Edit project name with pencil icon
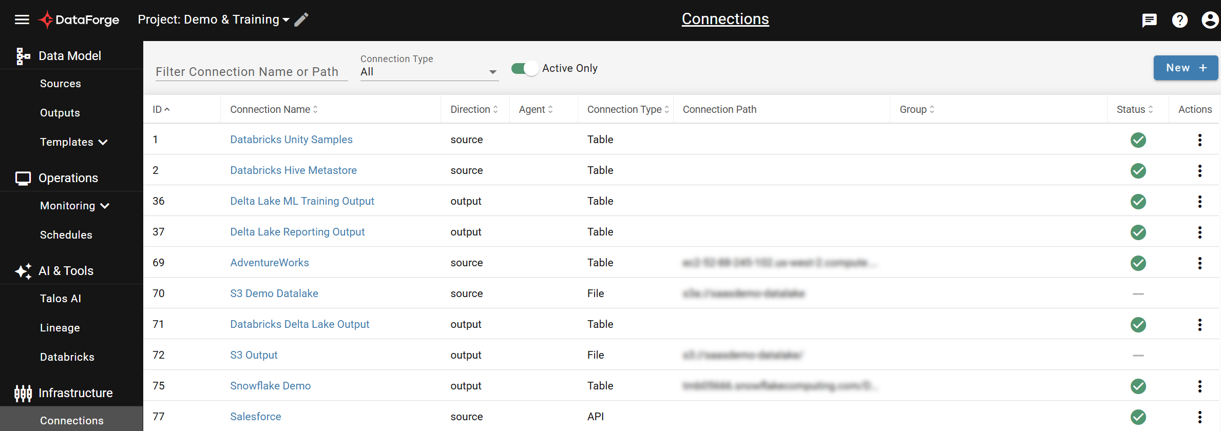Image resolution: width=1221 pixels, height=431 pixels. [301, 19]
